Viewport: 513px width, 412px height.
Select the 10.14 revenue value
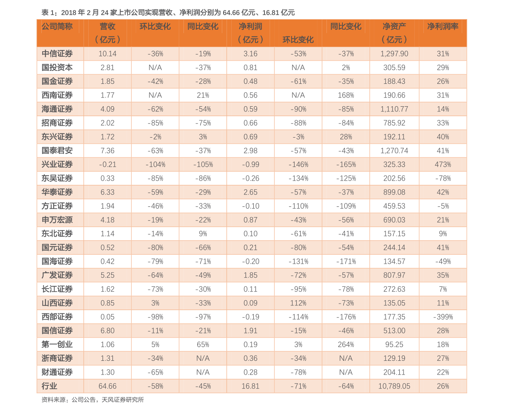tap(107, 54)
